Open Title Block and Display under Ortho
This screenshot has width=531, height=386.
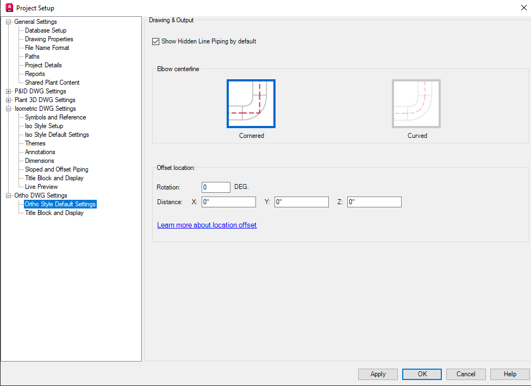click(53, 212)
